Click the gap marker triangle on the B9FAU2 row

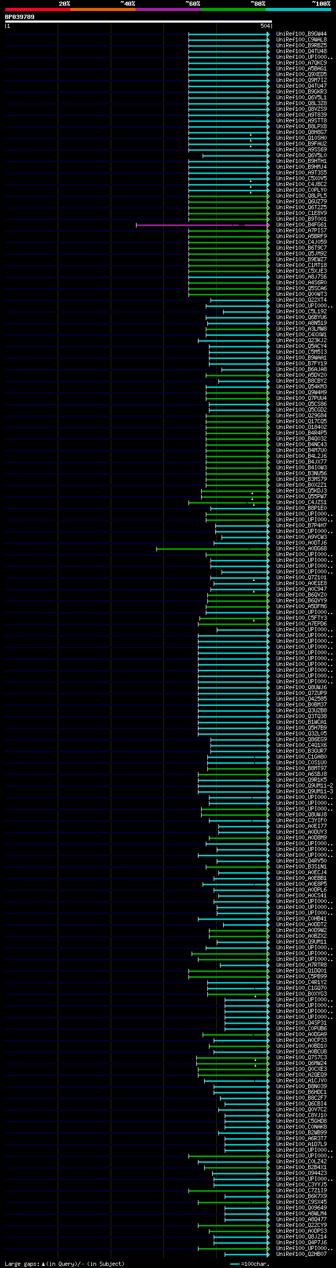(x=250, y=146)
